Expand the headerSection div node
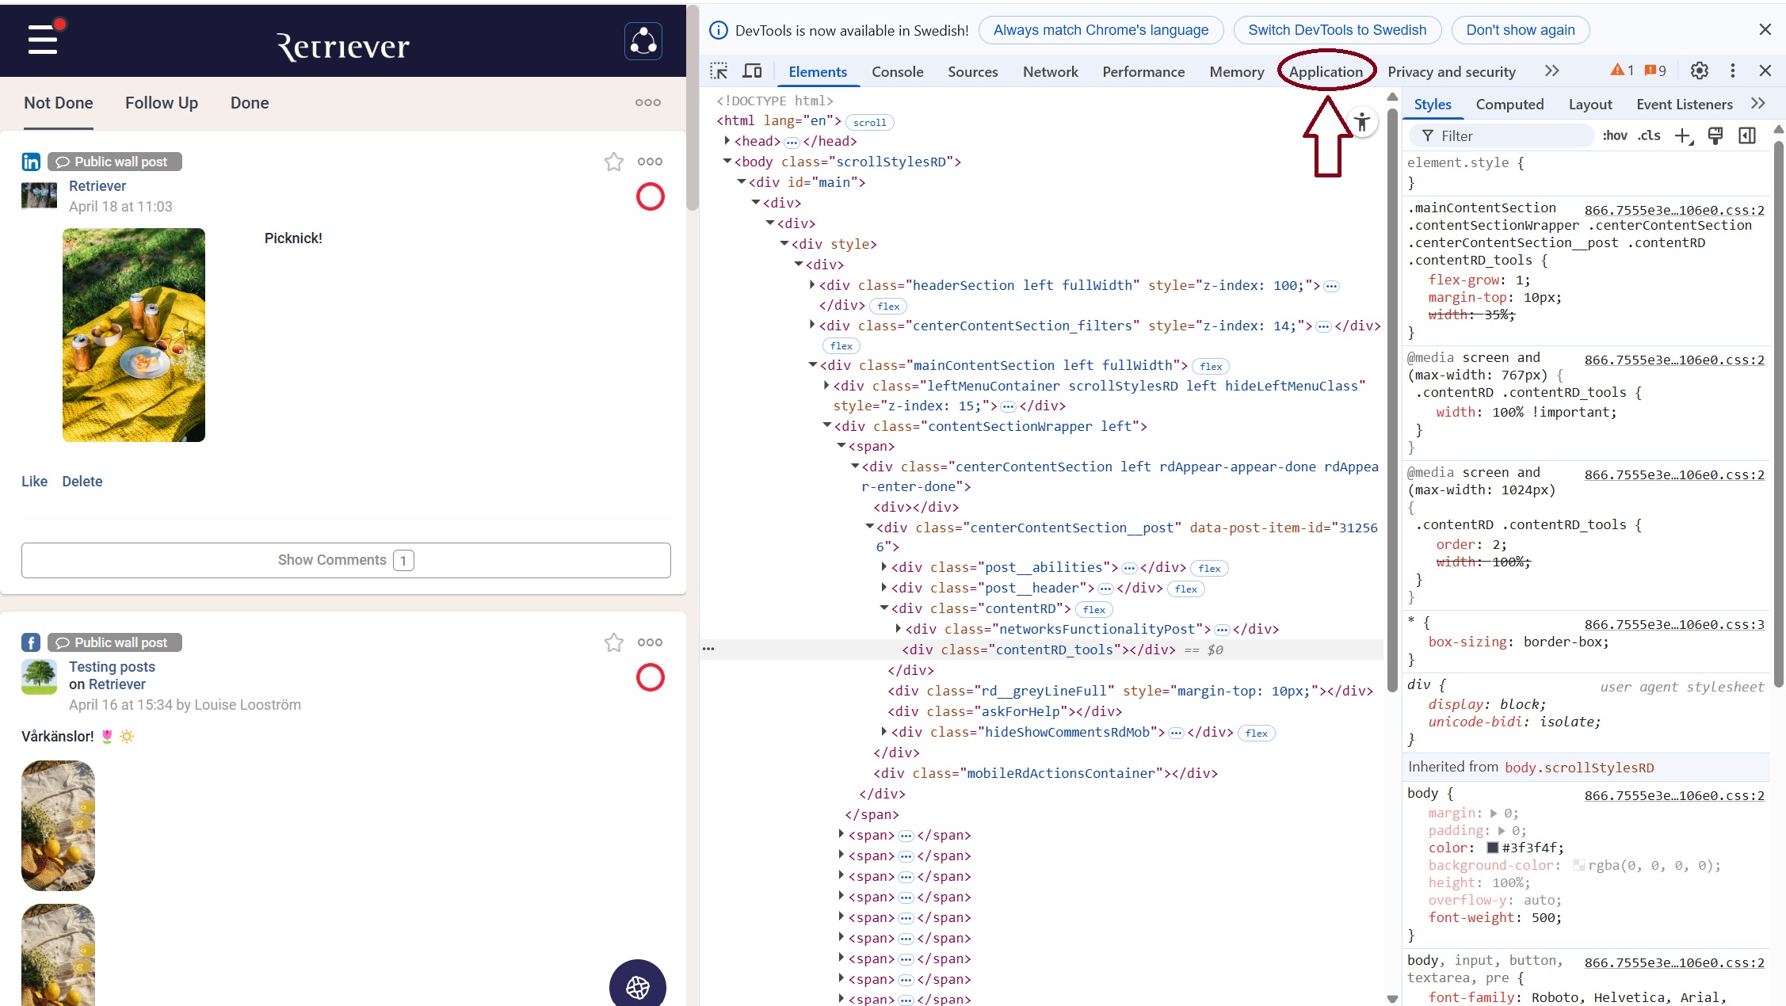 (x=811, y=284)
